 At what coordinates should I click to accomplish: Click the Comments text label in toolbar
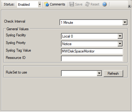pos(57,4)
